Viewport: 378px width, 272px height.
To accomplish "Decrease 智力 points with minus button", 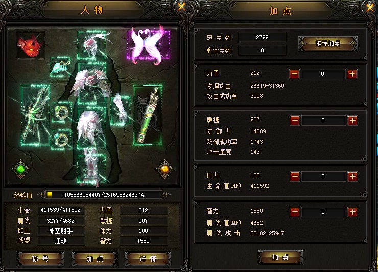I will pos(295,212).
